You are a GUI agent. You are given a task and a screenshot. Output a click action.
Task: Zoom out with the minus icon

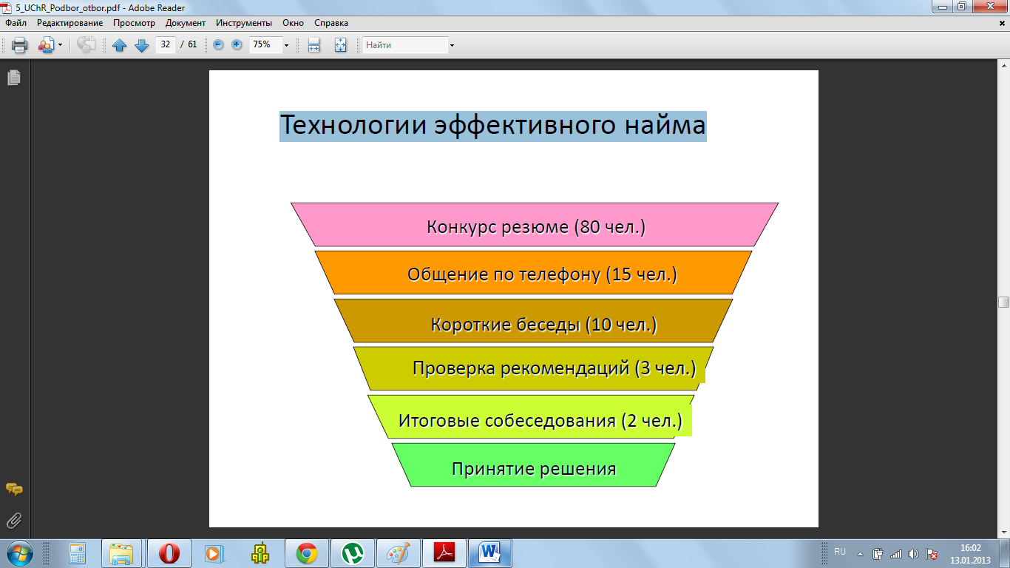coord(218,44)
